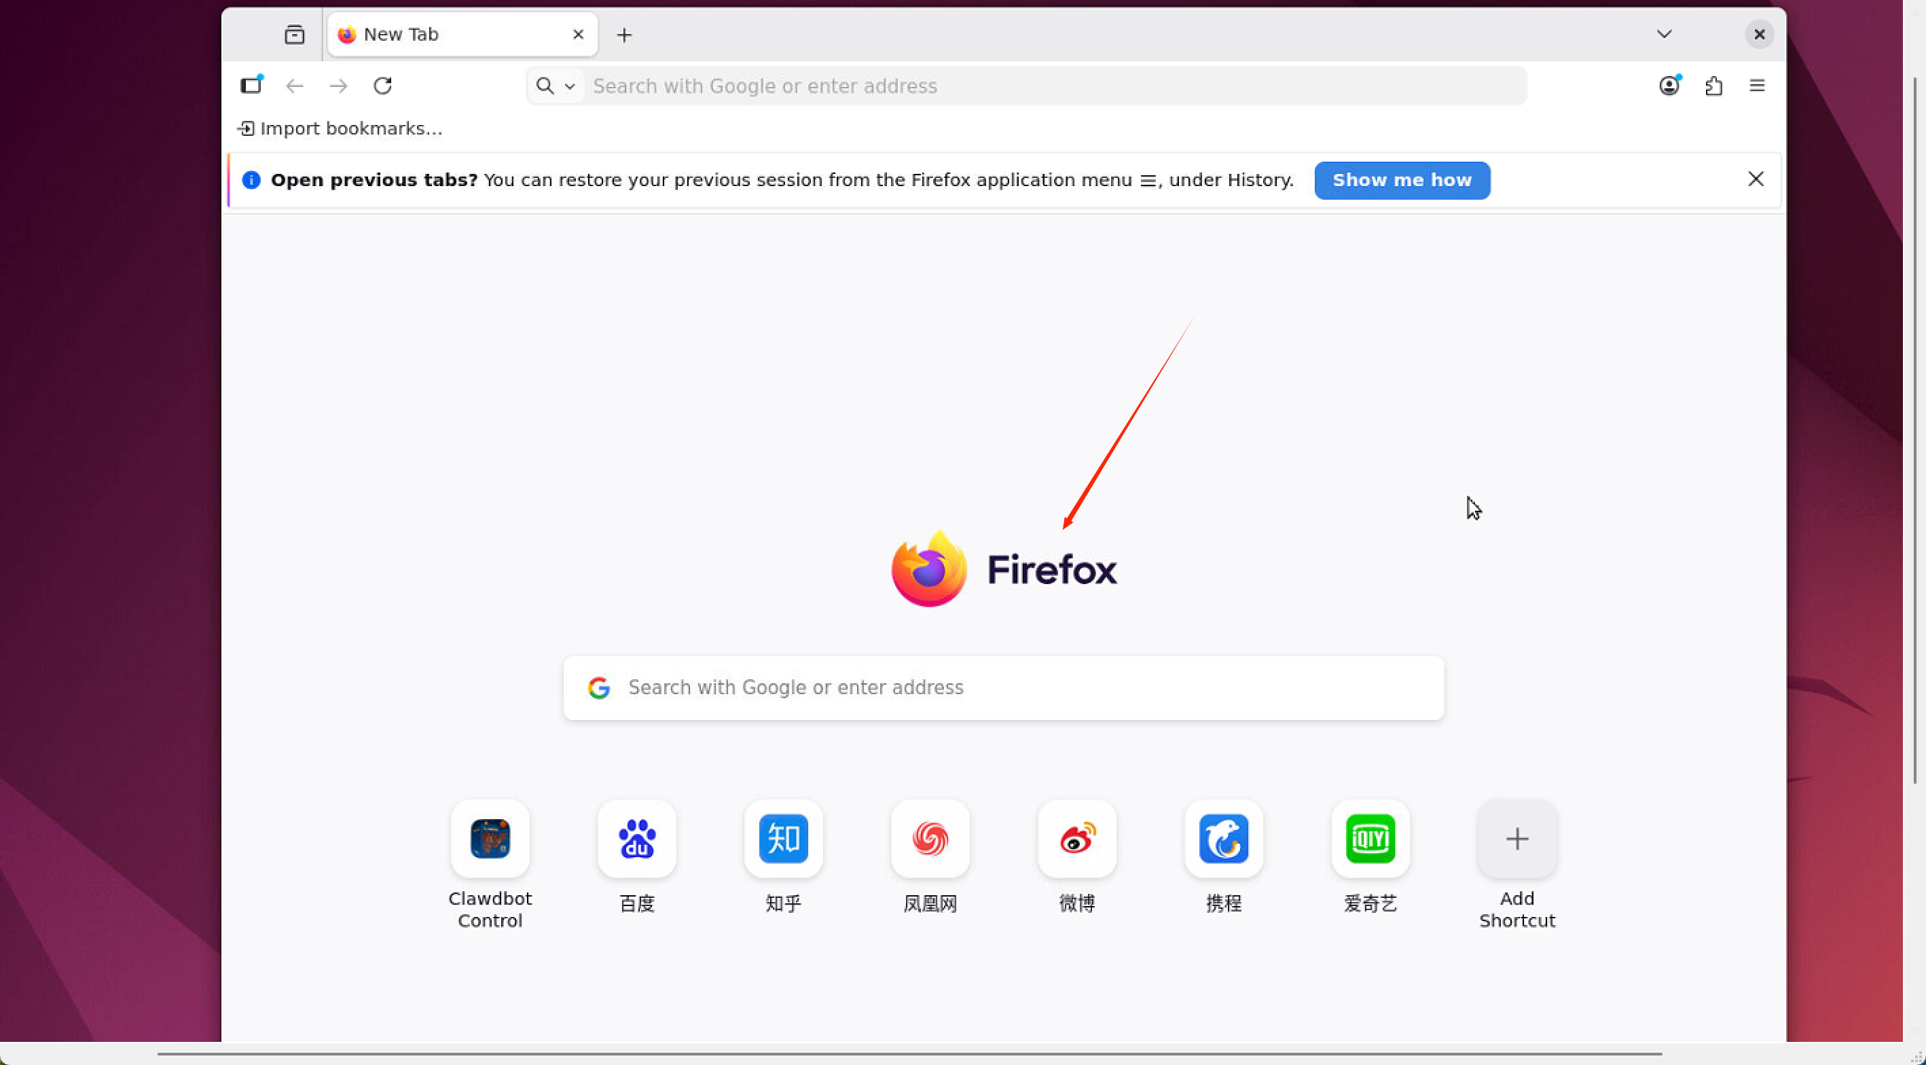
Task: Open a new tab with plus button
Action: click(x=624, y=35)
